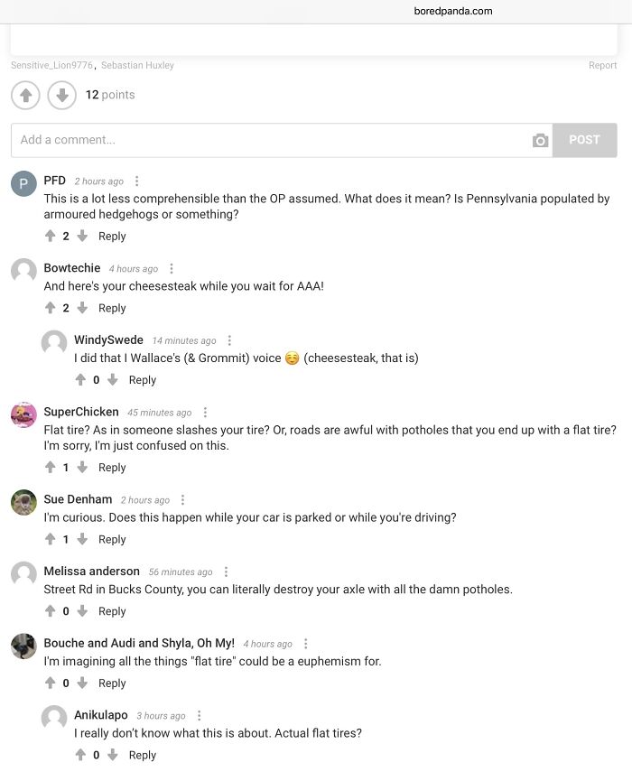The image size is (632, 781).
Task: Downvote the post using the down arrow icon
Action: coord(61,95)
